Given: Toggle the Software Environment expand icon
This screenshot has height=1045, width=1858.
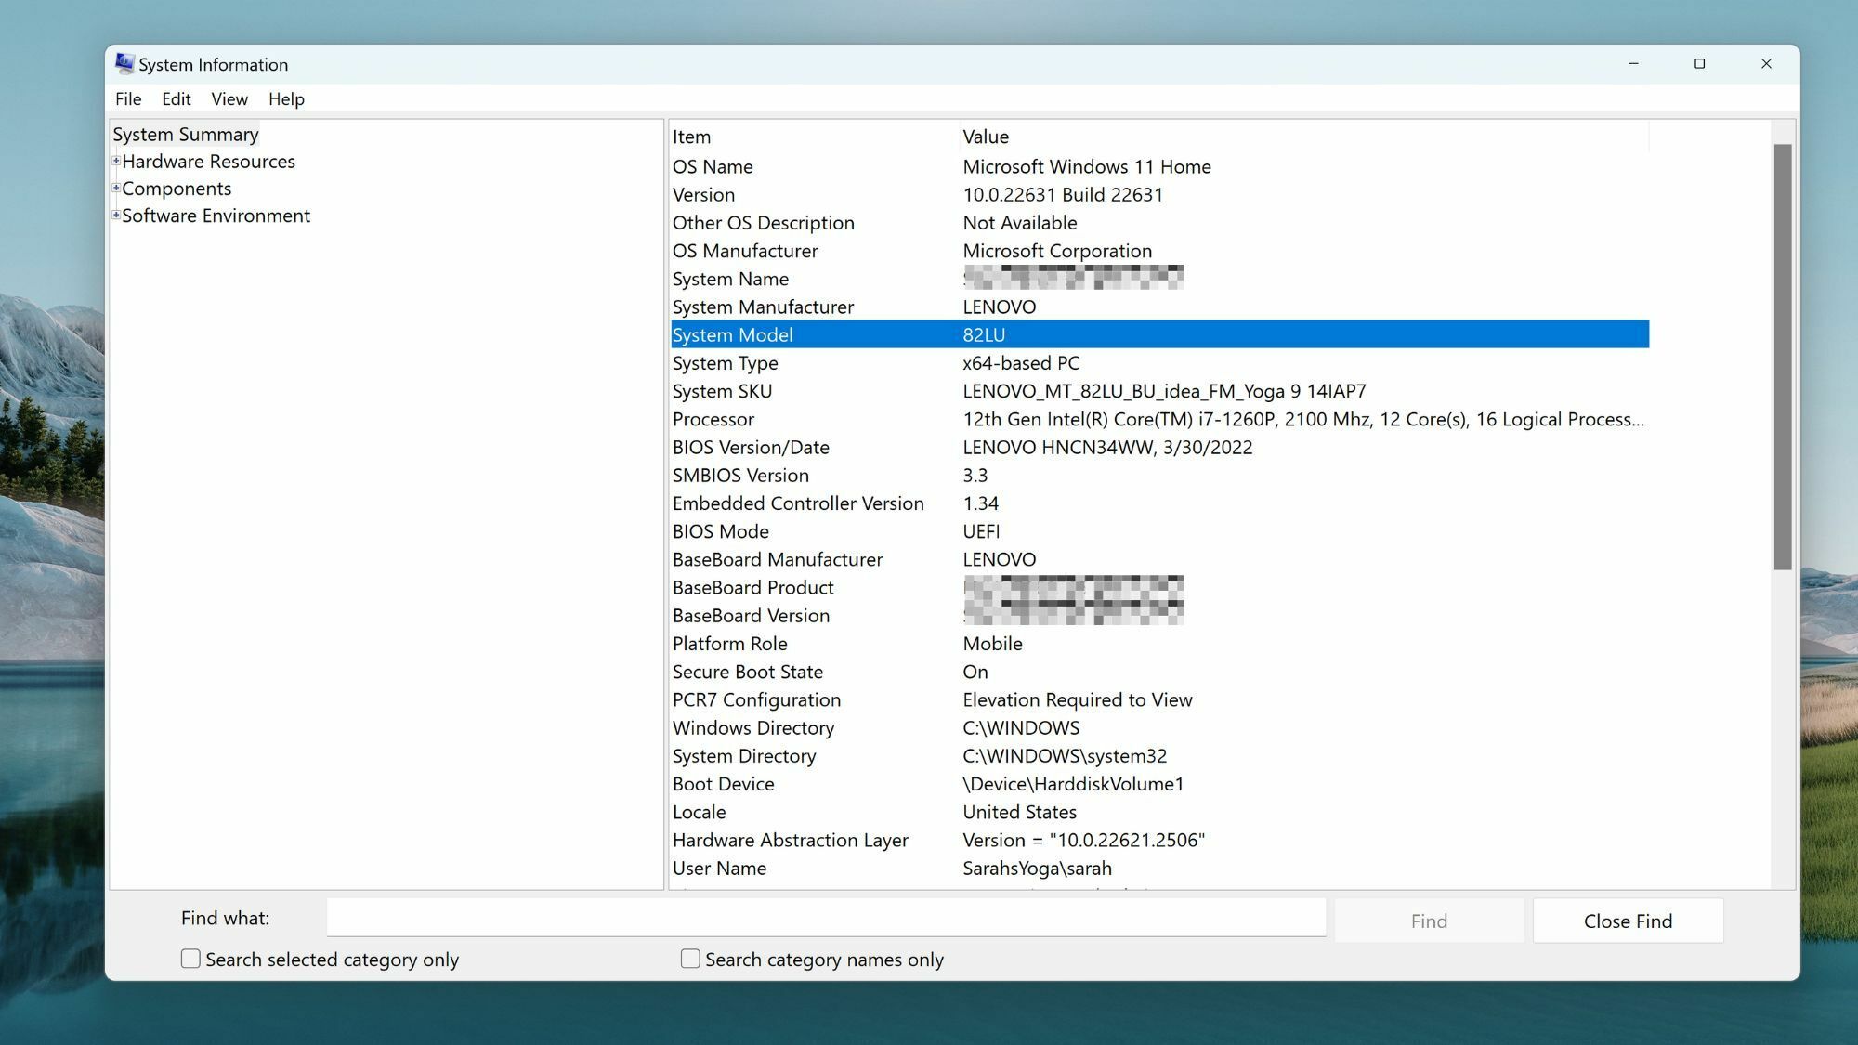Looking at the screenshot, I should 116,215.
